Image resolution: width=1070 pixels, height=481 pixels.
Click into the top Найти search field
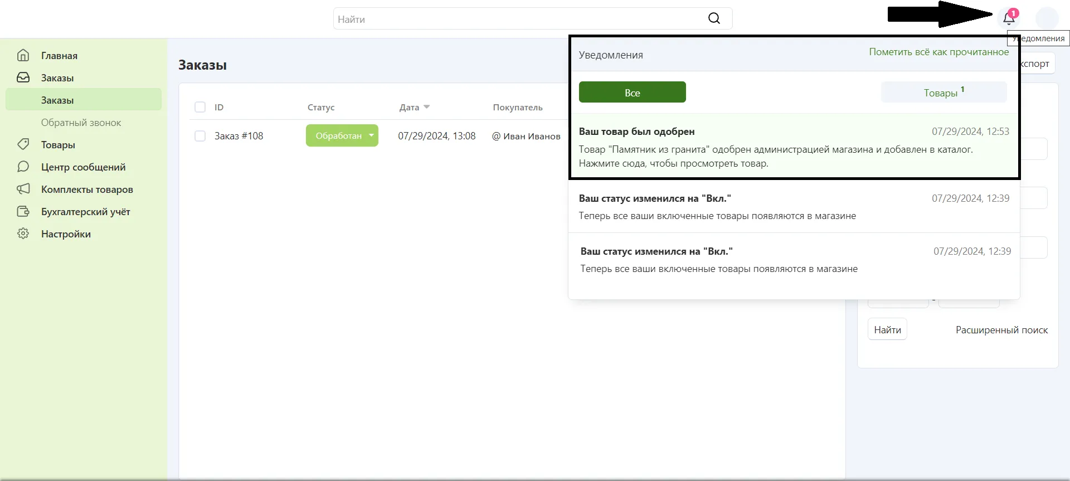tap(518, 19)
